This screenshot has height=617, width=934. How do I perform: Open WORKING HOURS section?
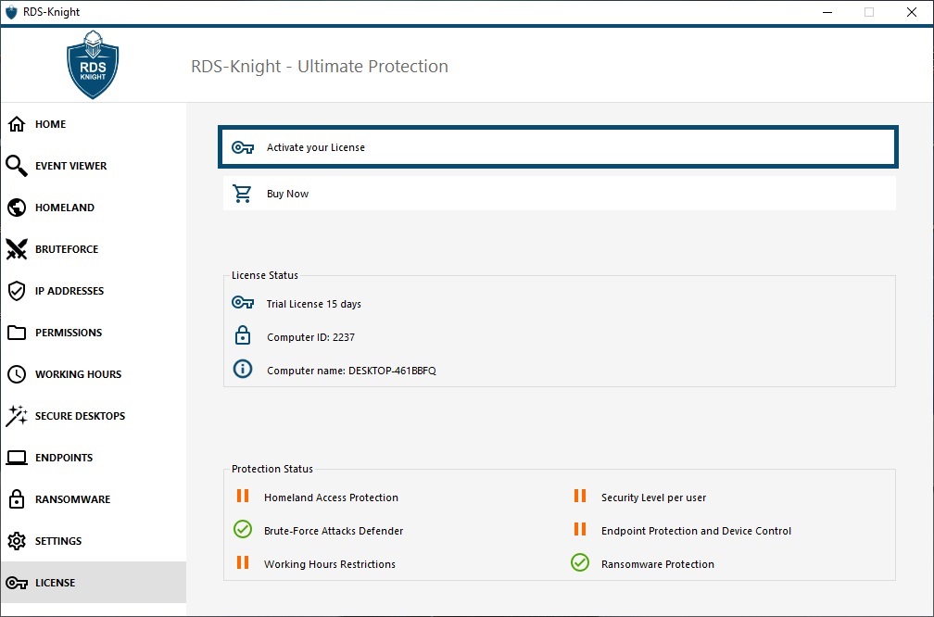click(x=94, y=374)
